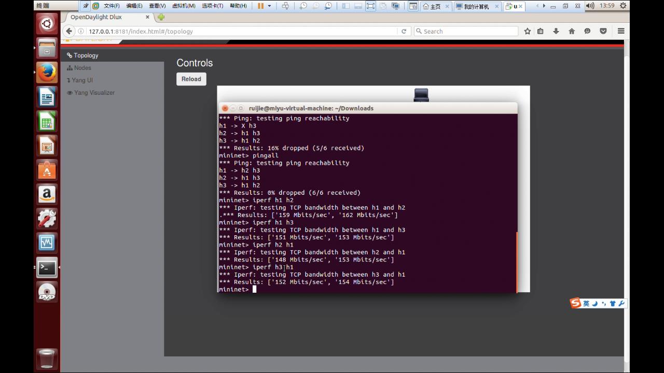
Task: Open LibreOffice Impress from the launcher
Action: click(x=47, y=146)
